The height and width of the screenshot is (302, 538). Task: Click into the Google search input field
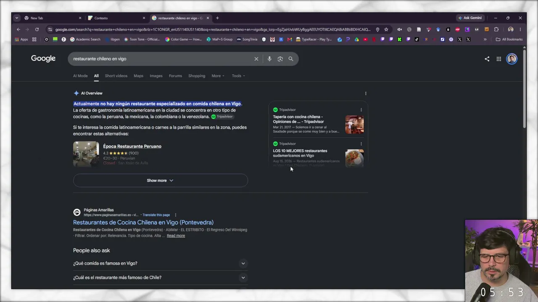tap(162, 59)
